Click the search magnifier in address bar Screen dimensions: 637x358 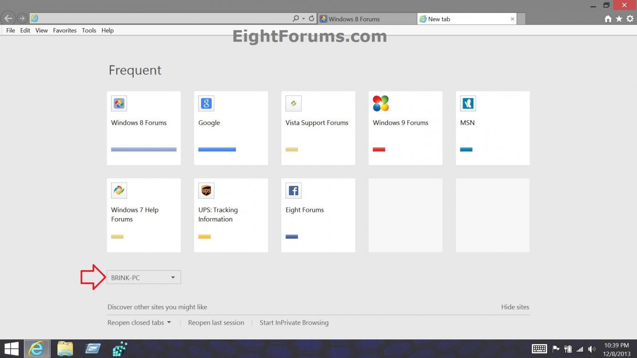click(296, 19)
